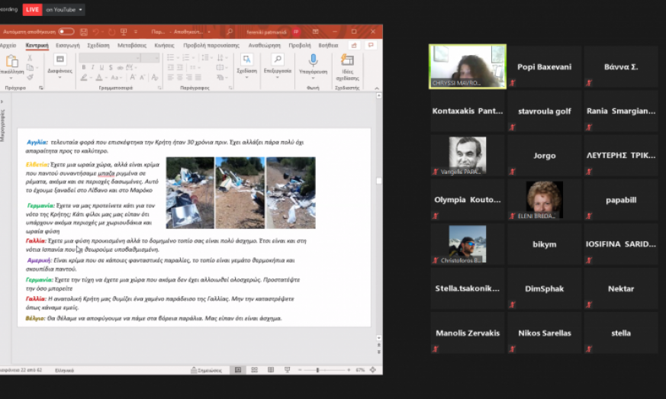Open the font size combo box
Screen dimensions: 666x399
[150, 58]
